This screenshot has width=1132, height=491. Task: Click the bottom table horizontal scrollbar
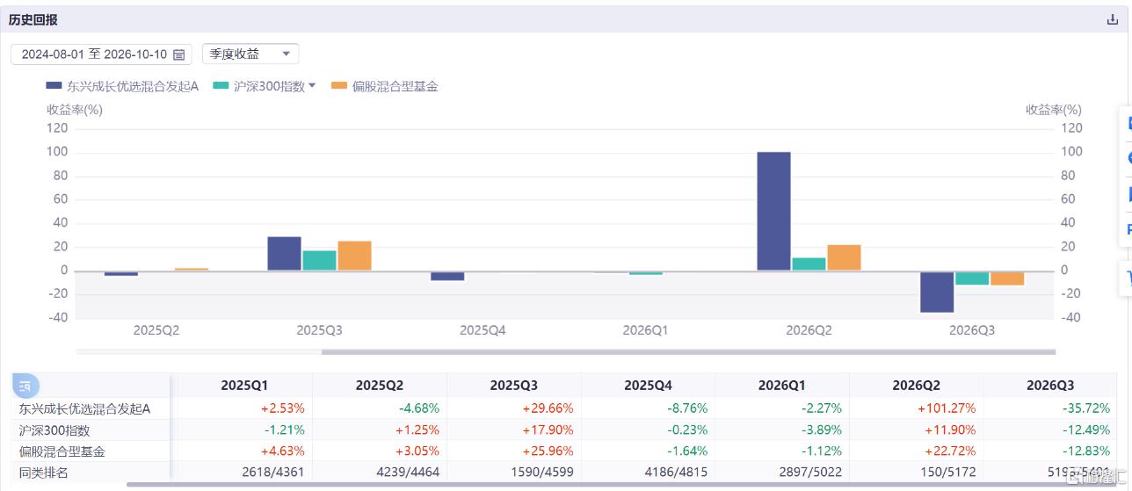click(x=598, y=484)
